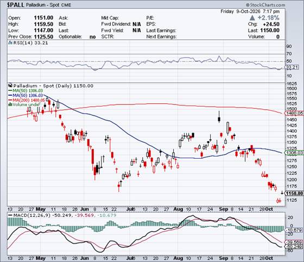Click the Jun label on price chart axis
The image size is (304, 262).
coord(84,209)
